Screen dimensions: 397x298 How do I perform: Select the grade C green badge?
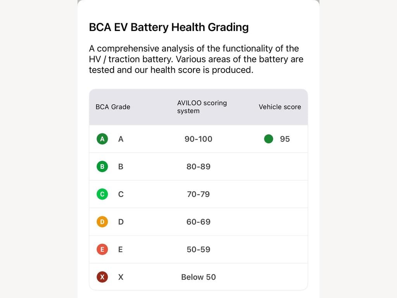click(102, 194)
